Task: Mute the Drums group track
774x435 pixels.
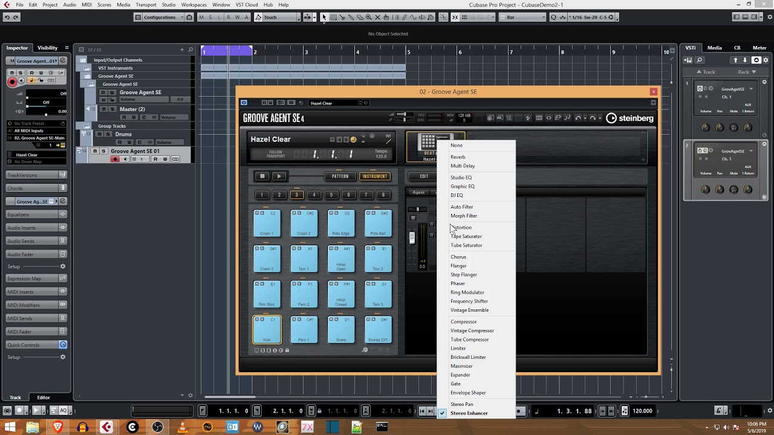Action: click(100, 134)
